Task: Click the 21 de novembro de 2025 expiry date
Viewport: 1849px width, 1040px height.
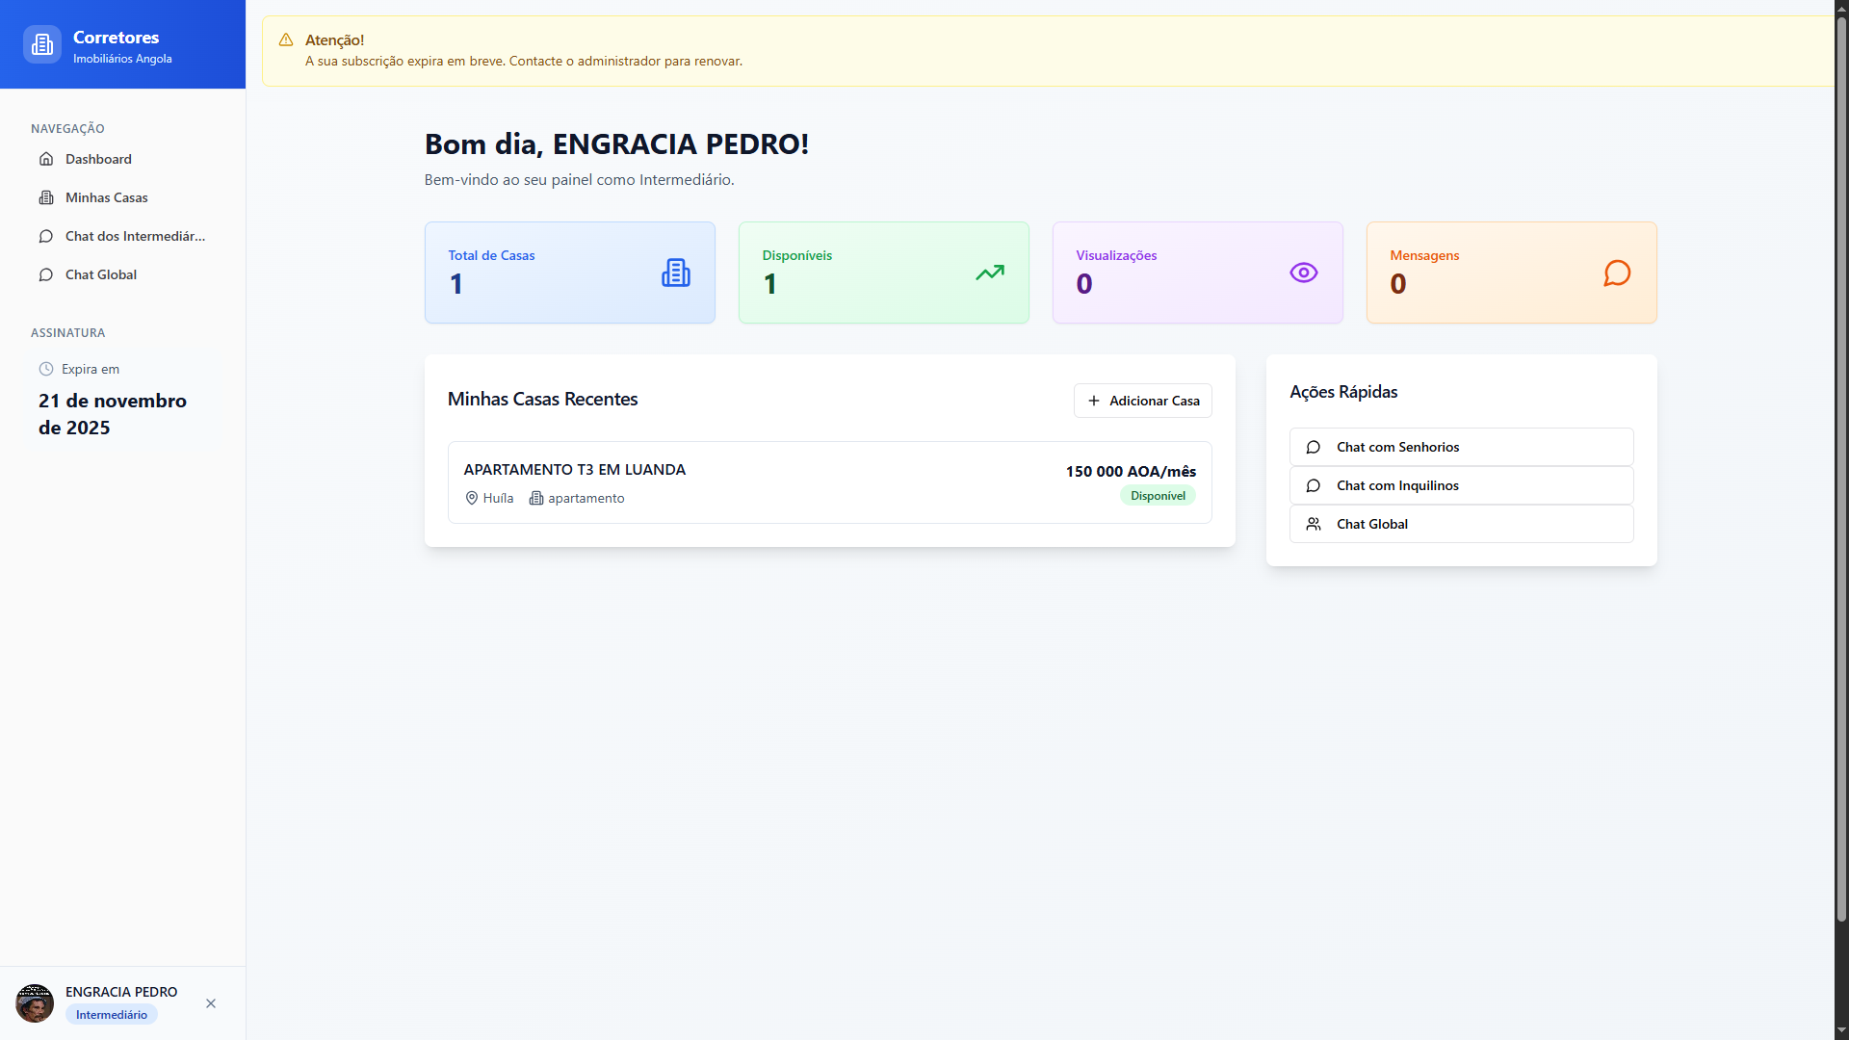Action: pos(113,414)
